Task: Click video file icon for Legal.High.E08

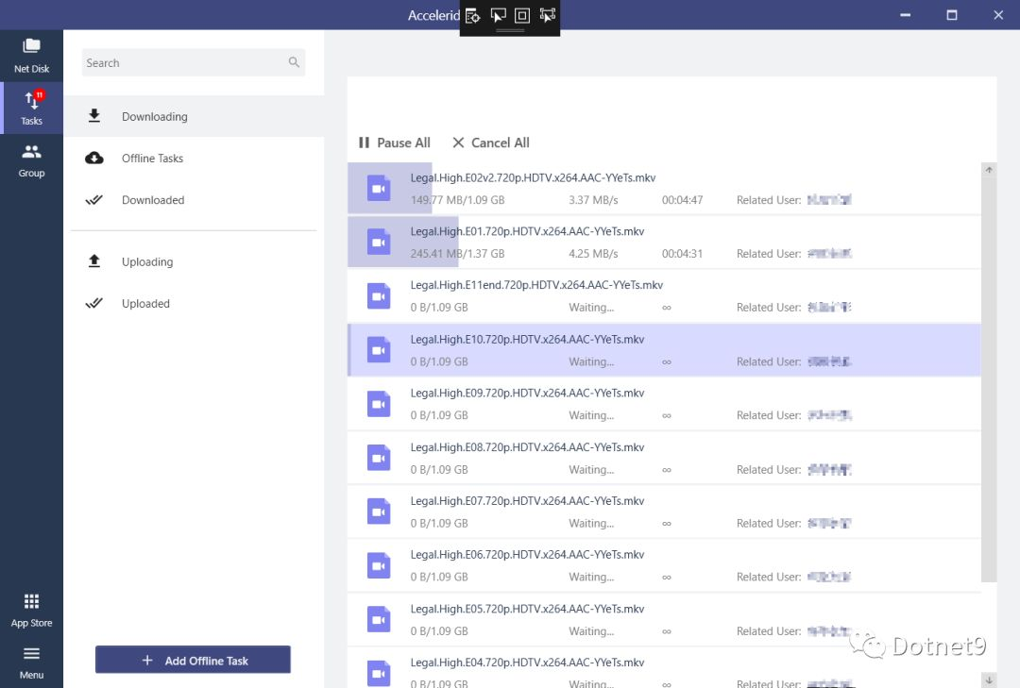Action: (379, 458)
